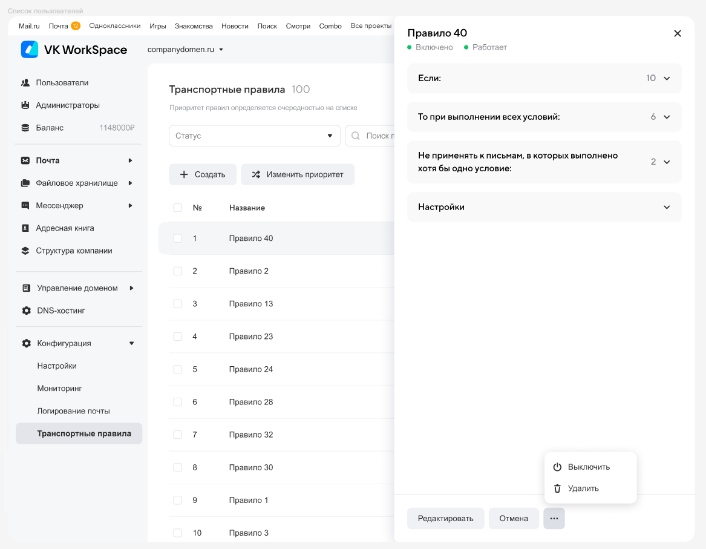Click the Balance coins icon
706x549 pixels.
point(25,128)
